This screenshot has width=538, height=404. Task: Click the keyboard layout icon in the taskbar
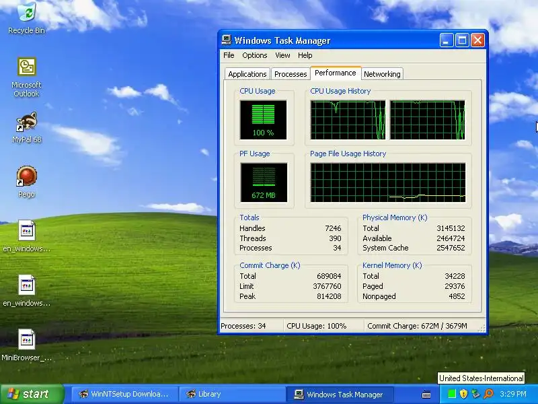[x=426, y=394]
